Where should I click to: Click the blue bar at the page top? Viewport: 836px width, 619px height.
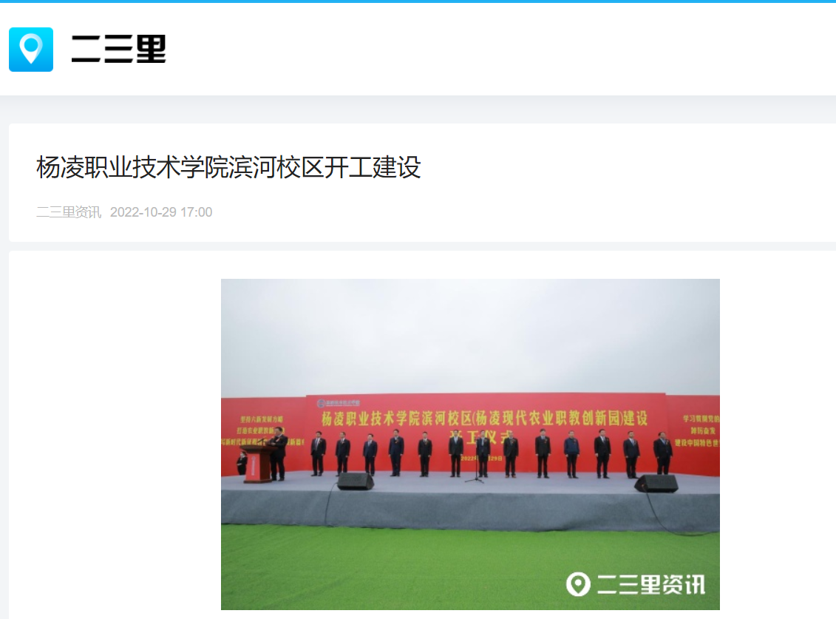point(418,1)
